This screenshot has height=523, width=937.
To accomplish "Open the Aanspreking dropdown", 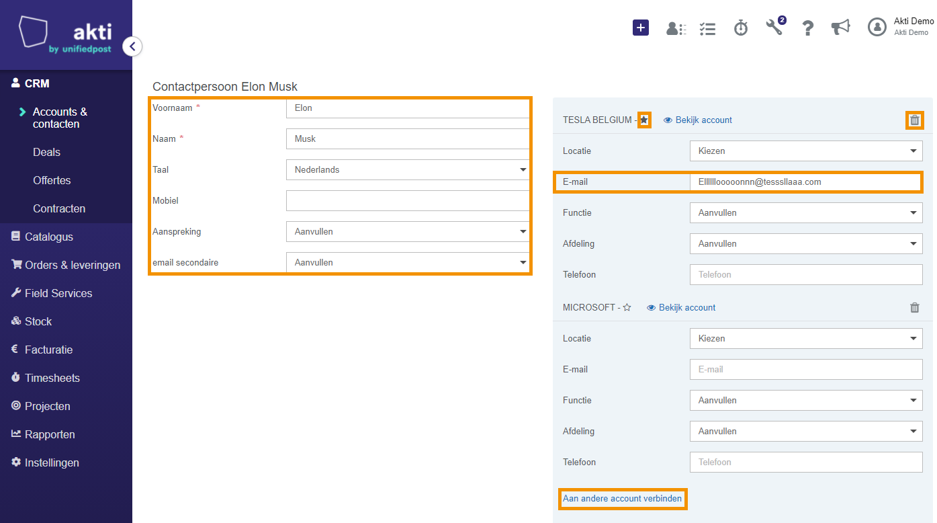I will pos(408,231).
